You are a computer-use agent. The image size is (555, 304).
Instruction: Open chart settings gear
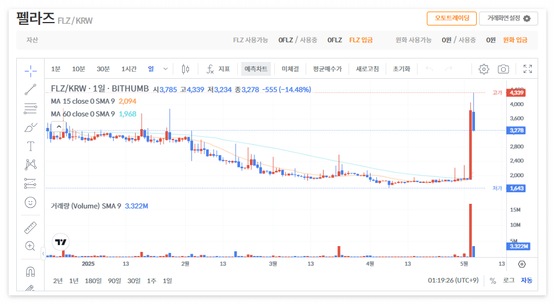pyautogui.click(x=484, y=69)
